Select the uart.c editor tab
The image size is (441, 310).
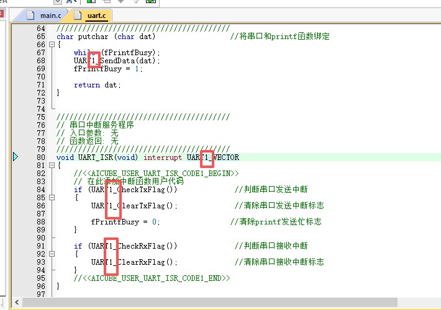(93, 15)
